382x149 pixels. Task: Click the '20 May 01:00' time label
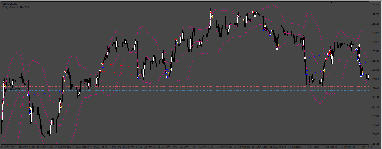[x=81, y=147]
